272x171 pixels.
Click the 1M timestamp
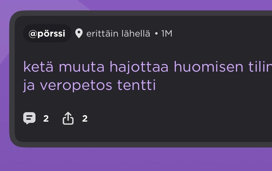[x=167, y=34]
